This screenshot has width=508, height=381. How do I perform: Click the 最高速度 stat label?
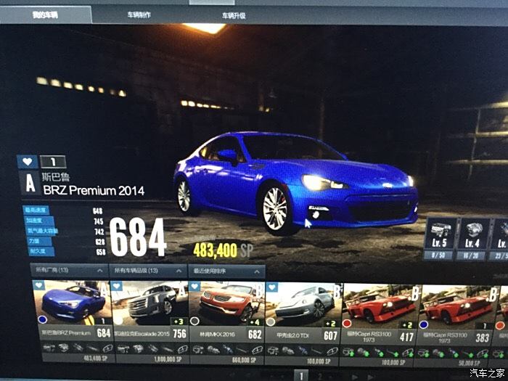pos(36,210)
